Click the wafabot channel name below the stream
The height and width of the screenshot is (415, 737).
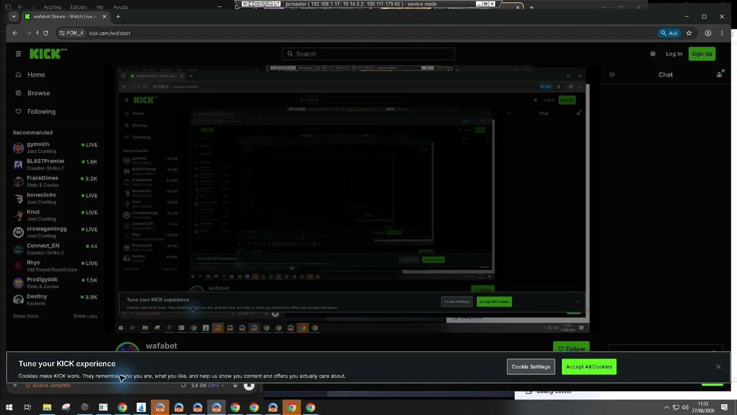click(161, 346)
